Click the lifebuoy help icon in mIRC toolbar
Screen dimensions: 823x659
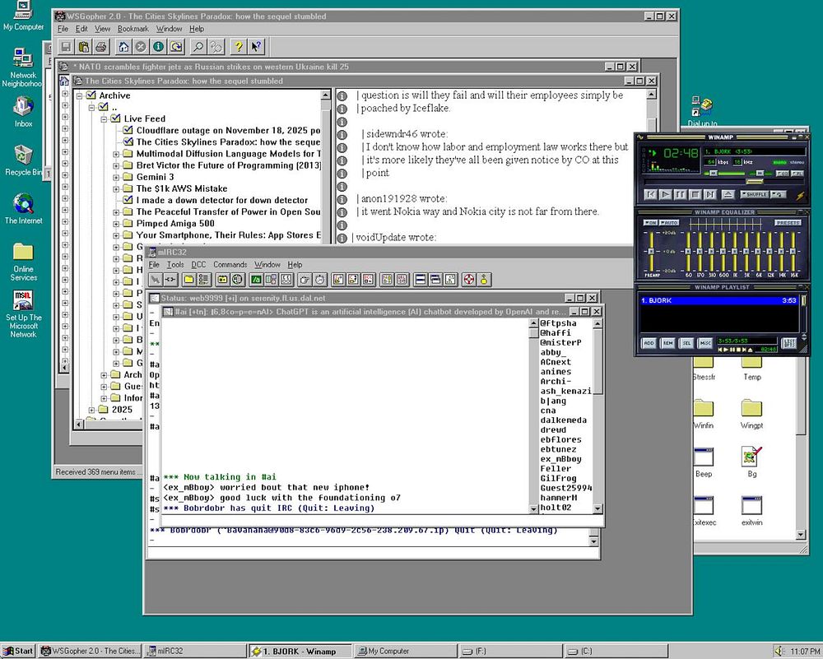click(x=469, y=280)
